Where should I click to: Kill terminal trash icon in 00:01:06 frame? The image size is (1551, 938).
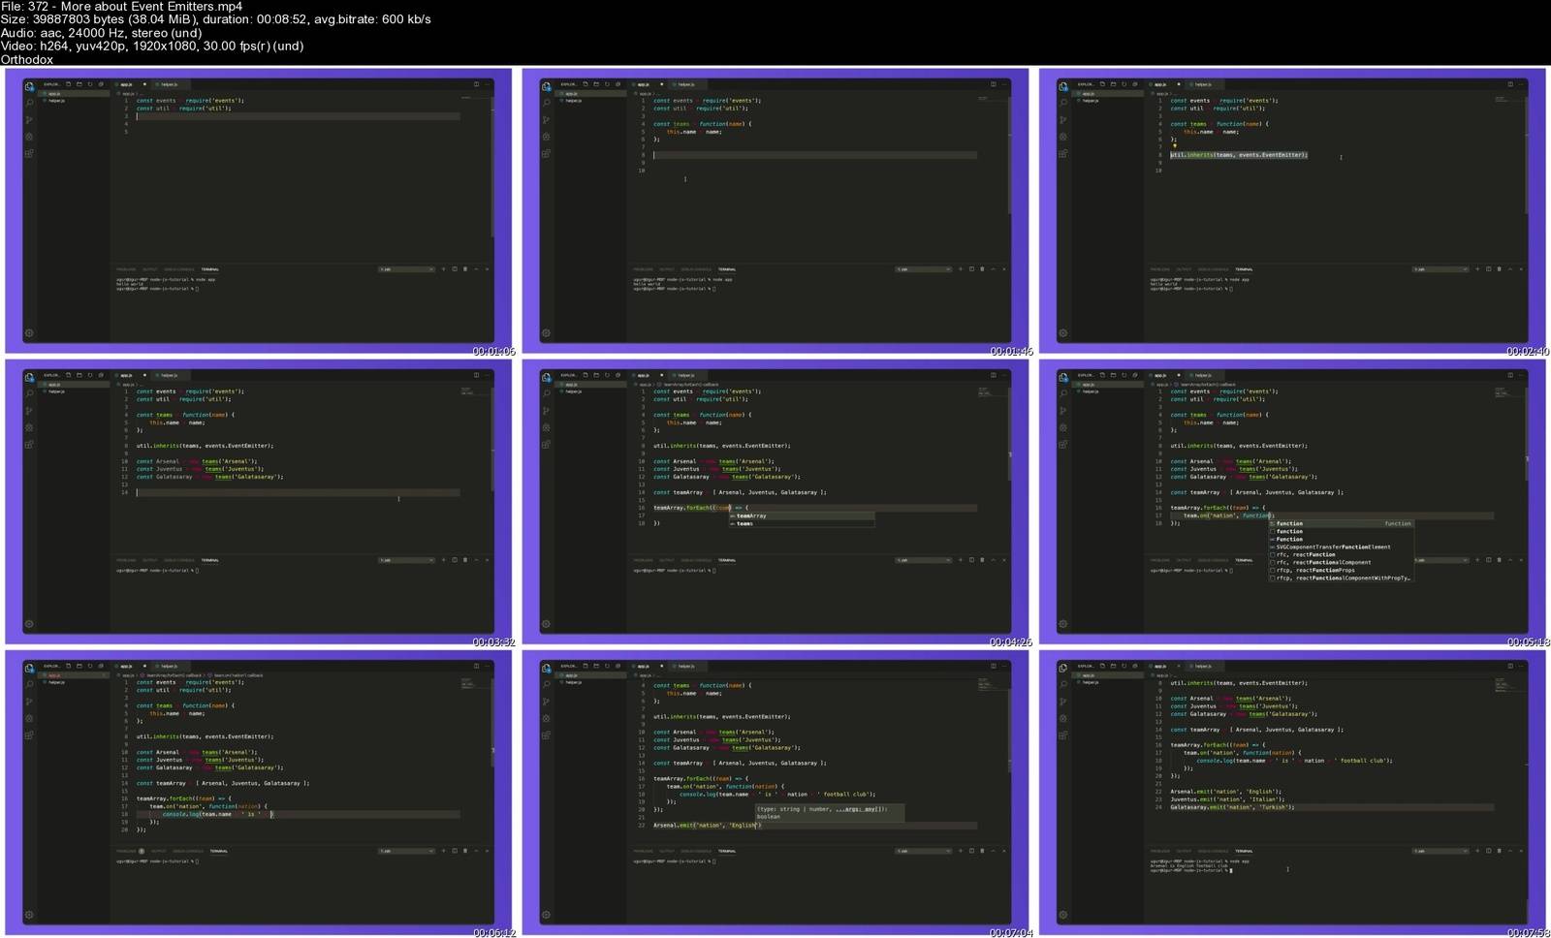[x=465, y=269]
